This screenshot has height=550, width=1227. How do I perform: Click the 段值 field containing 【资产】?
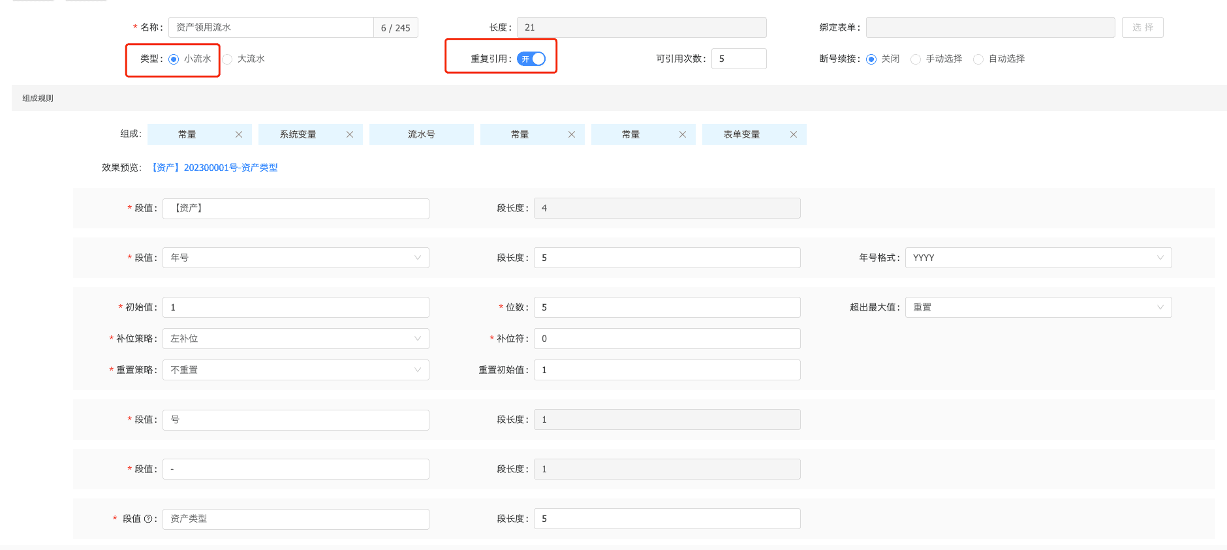click(x=296, y=208)
